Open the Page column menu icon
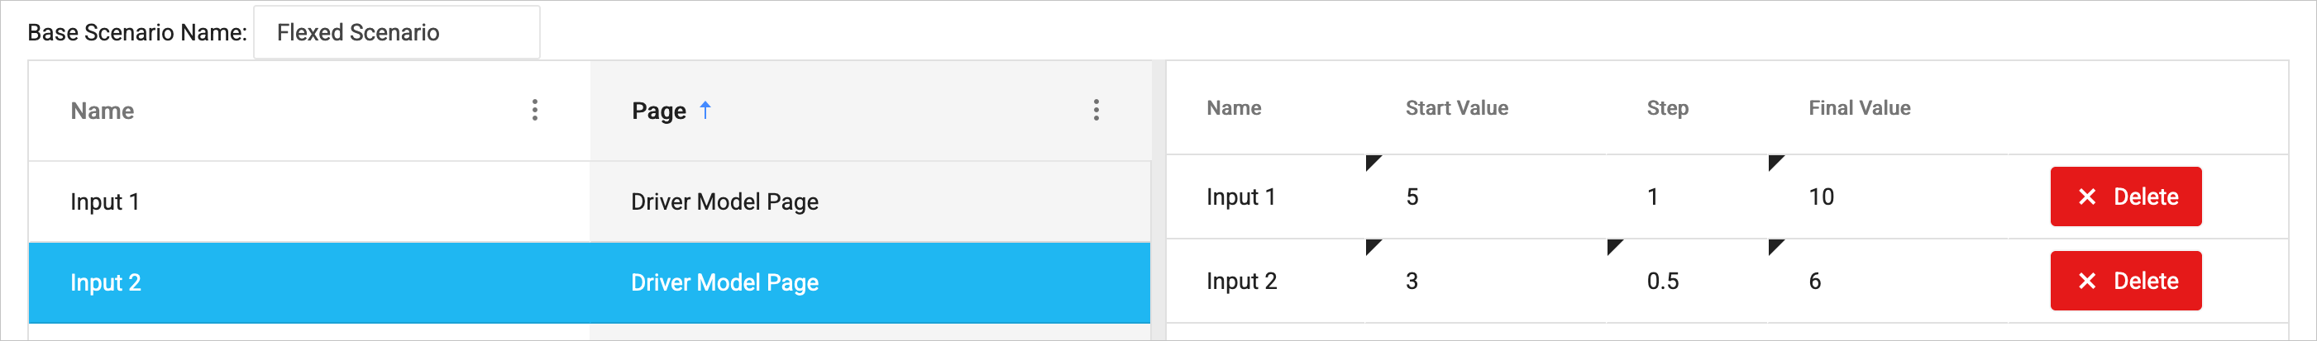This screenshot has height=341, width=2317. [x=1096, y=111]
